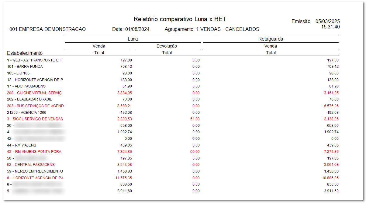Select red row '48 - RM VIAJENS PONTA PORA'

point(173,152)
